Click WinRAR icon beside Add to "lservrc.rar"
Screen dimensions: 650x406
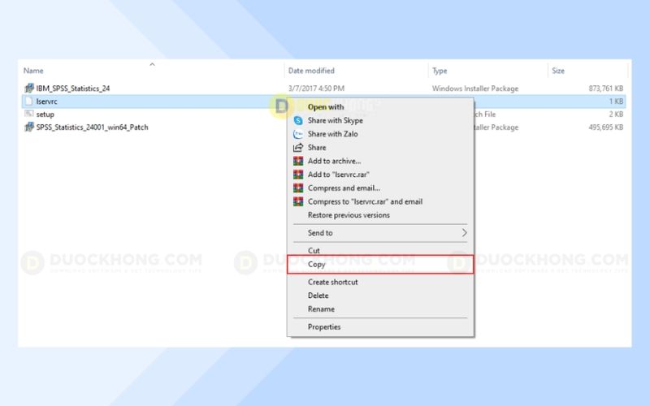[x=298, y=175]
